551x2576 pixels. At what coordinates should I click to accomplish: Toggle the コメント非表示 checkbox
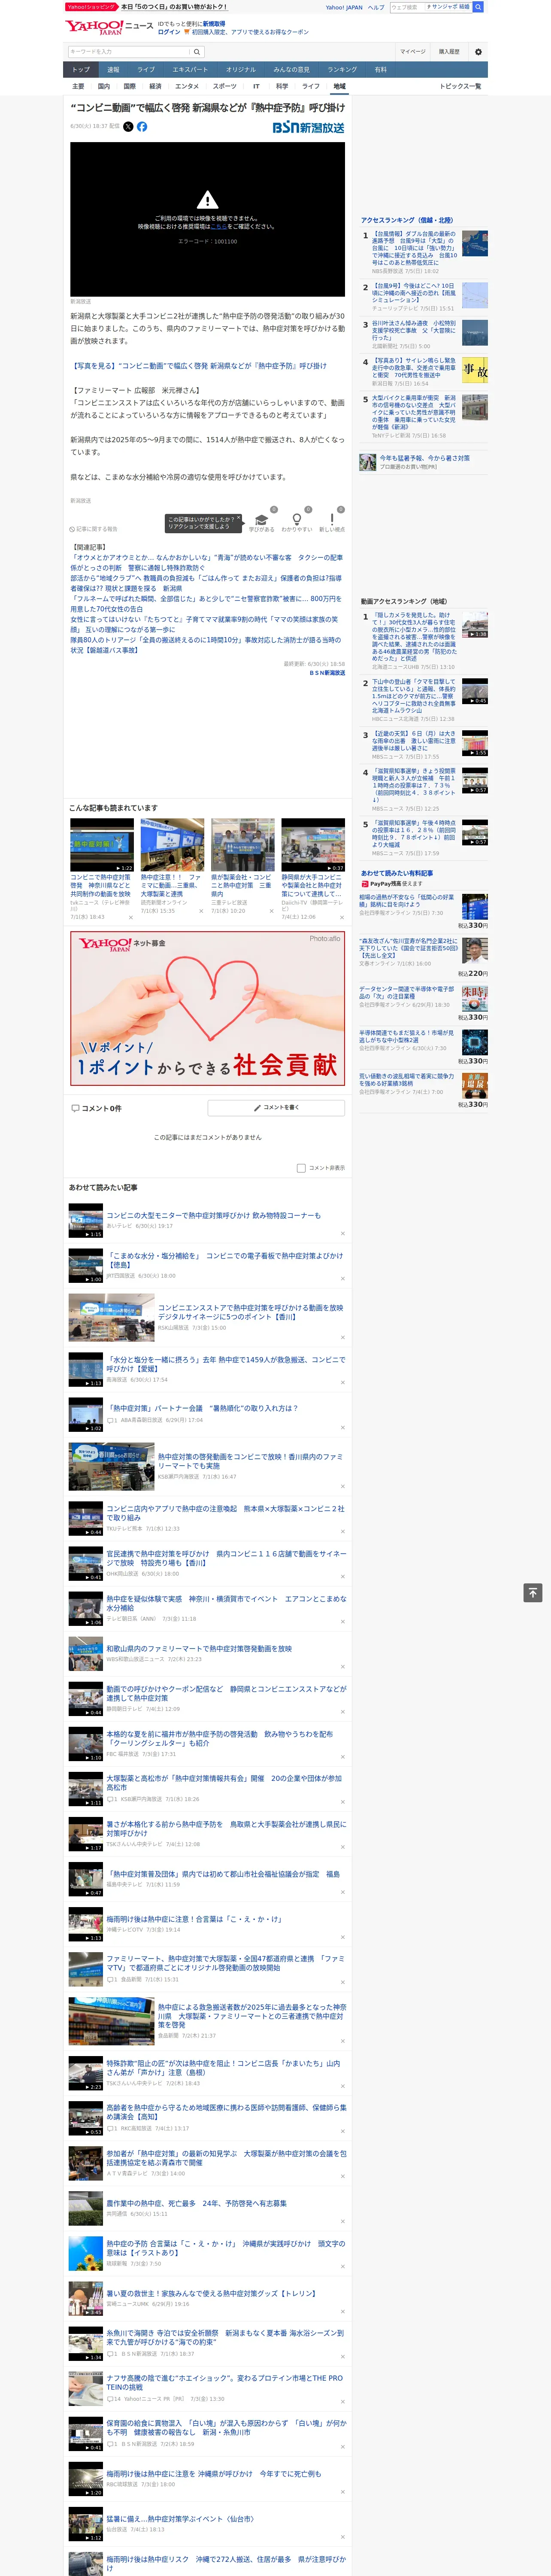pyautogui.click(x=301, y=1168)
